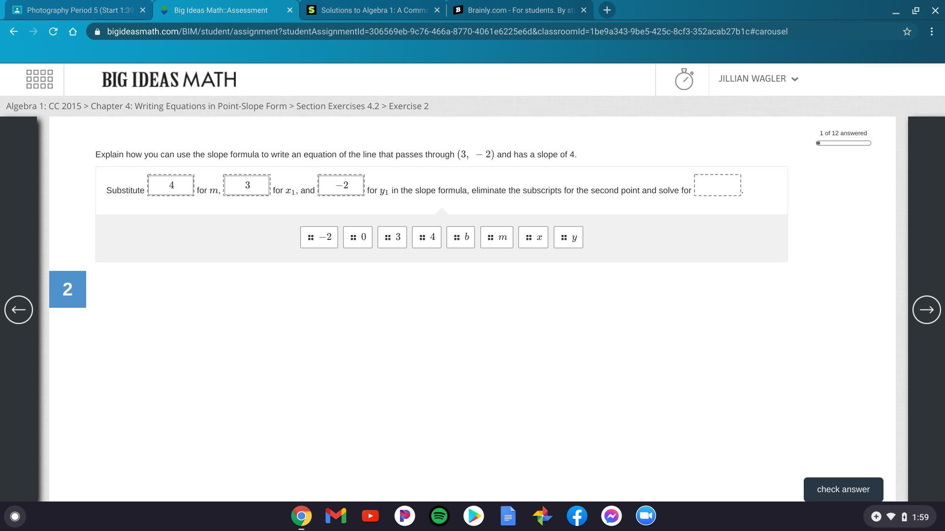Screen dimensions: 945x531
Task: Go to previous question with left arrow
Action: (x=19, y=310)
